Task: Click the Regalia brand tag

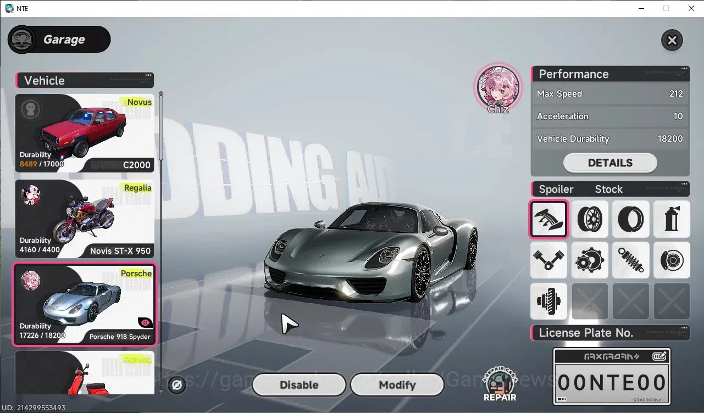Action: 137,188
